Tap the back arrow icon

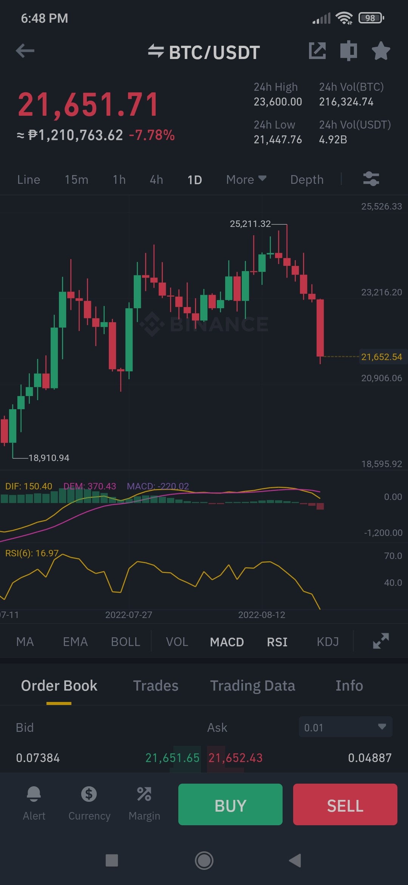pos(25,51)
